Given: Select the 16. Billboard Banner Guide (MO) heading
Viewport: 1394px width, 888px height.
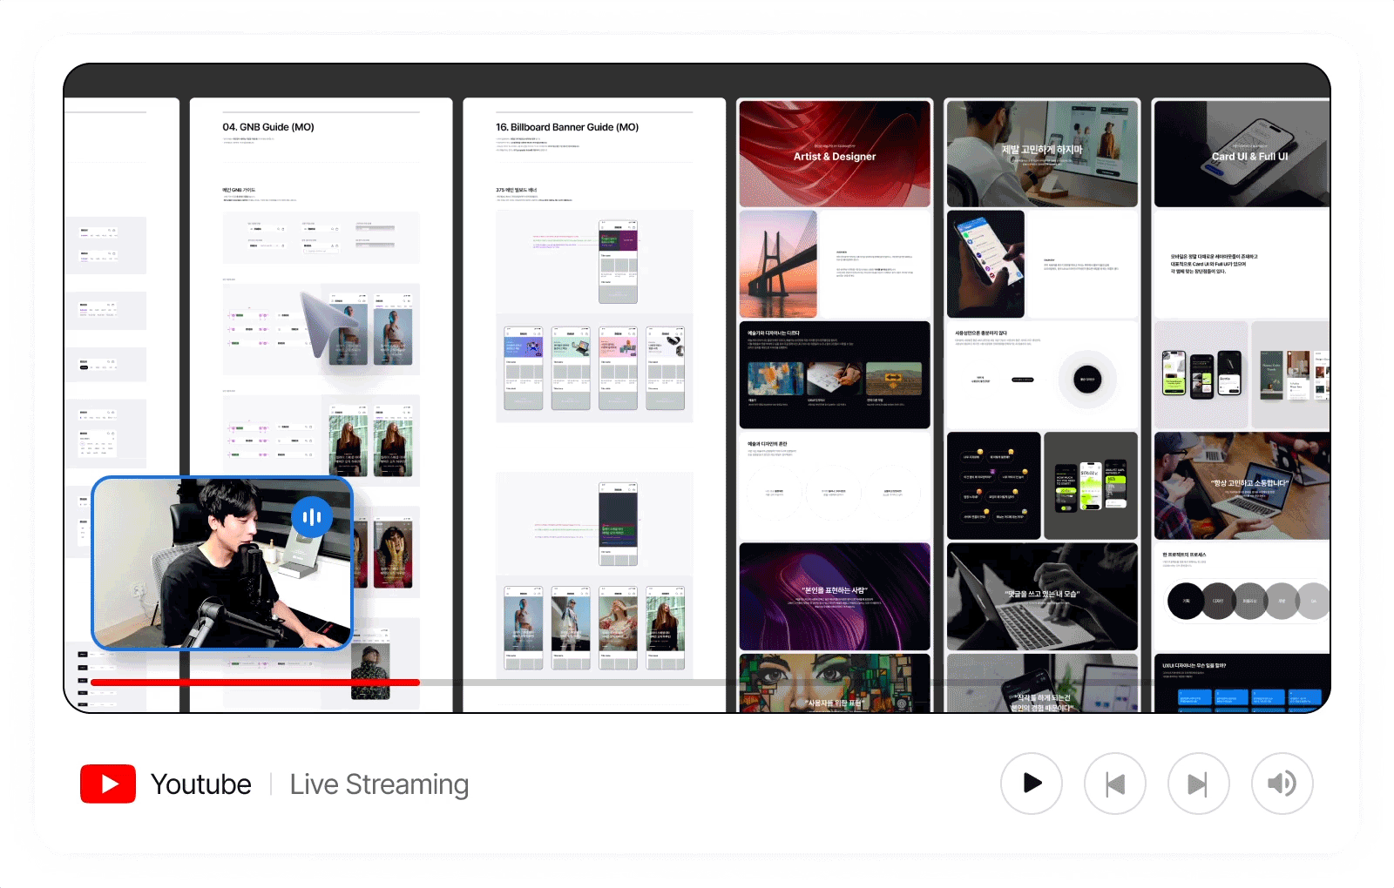Looking at the screenshot, I should 567,127.
